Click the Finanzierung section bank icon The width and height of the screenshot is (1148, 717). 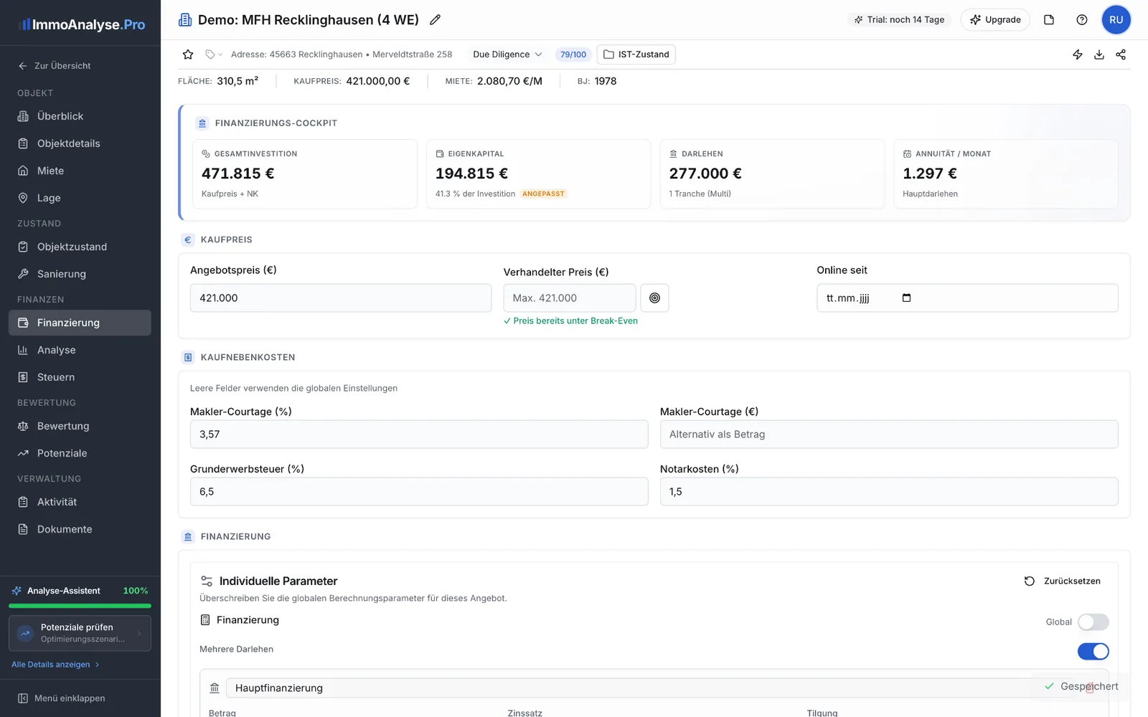pos(188,536)
